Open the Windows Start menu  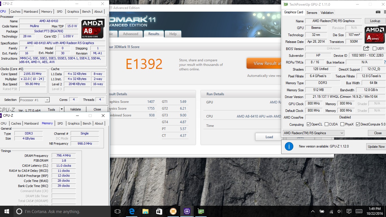pyautogui.click(x=7, y=211)
